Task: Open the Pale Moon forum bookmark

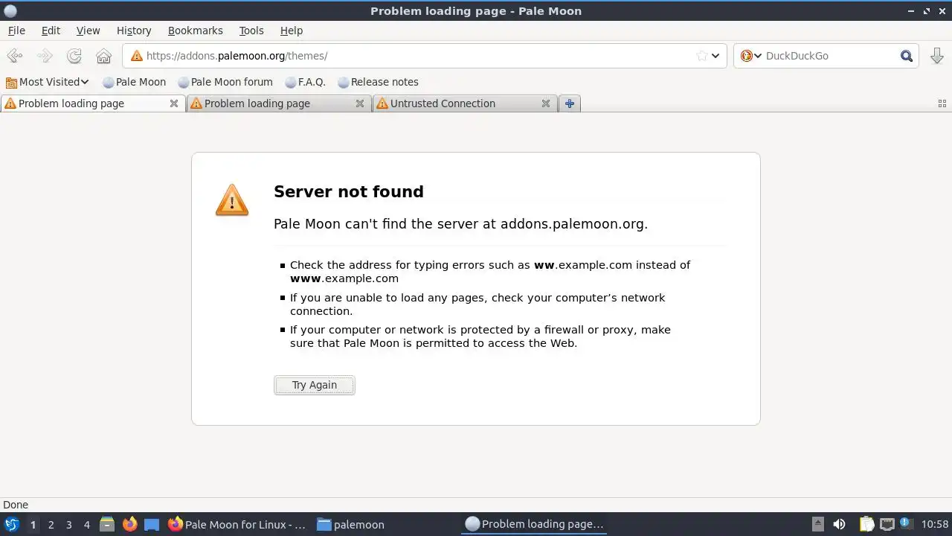Action: click(x=225, y=82)
